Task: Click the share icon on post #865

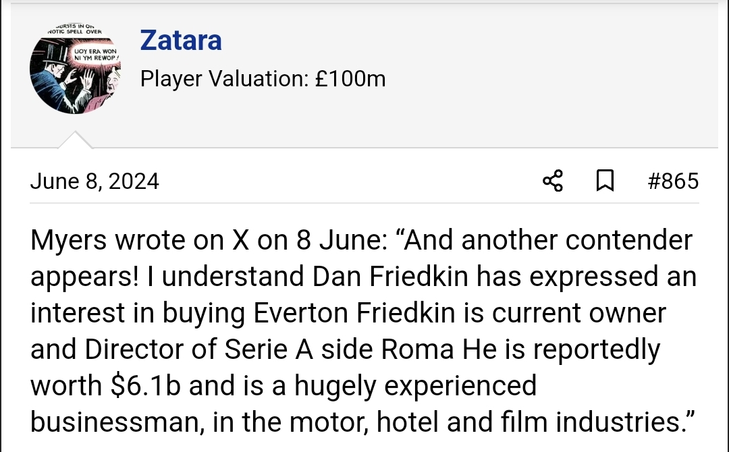Action: click(x=553, y=181)
